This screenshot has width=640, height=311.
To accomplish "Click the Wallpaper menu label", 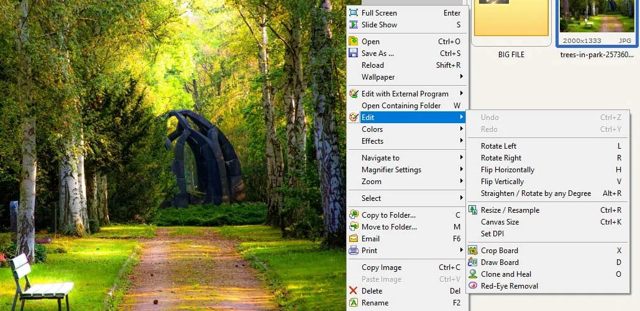I will (378, 77).
